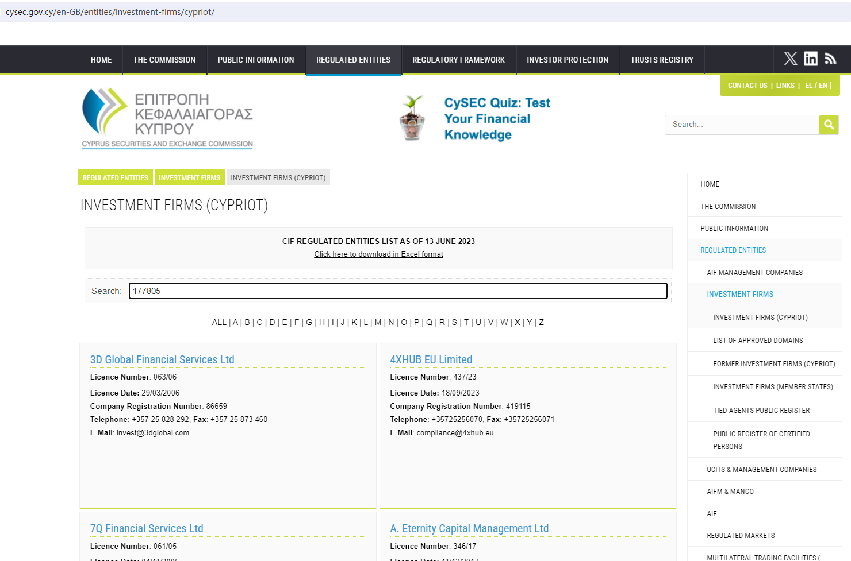Filter firms by letter M
Screen dimensions: 851x561
click(x=378, y=323)
